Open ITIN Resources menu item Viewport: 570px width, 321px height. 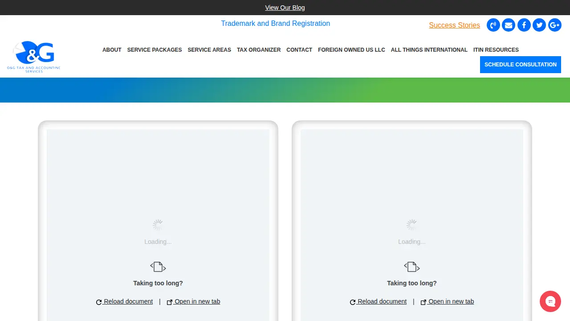(496, 50)
